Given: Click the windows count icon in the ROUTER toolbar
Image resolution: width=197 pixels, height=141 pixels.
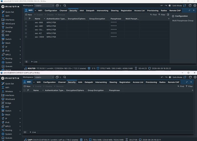Looking at the screenshot, I should coord(57,5).
